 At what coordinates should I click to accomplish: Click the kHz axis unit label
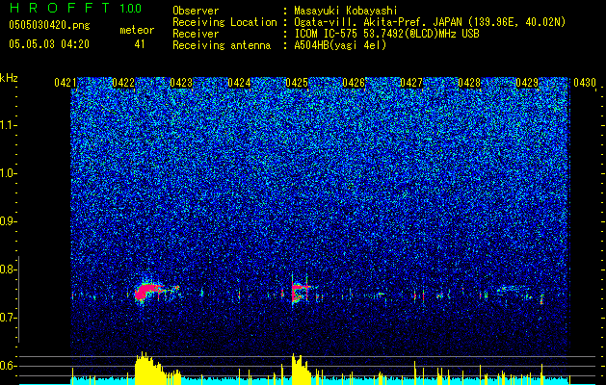click(9, 78)
